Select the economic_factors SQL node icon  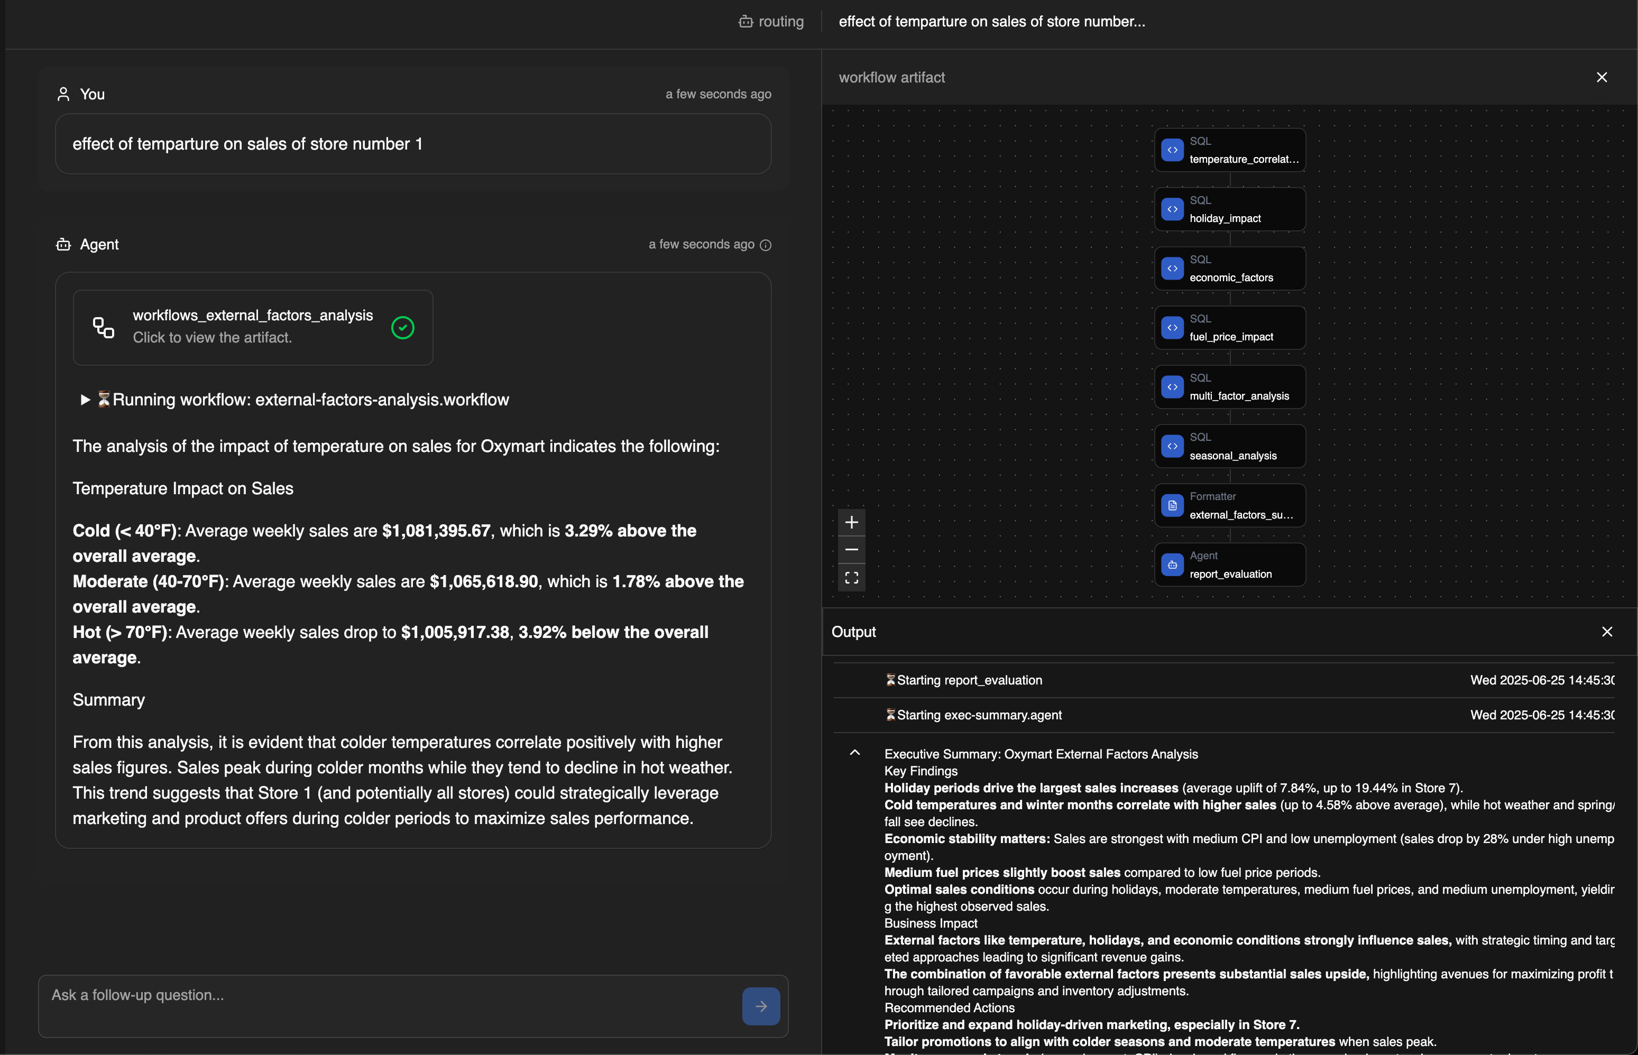pyautogui.click(x=1172, y=269)
